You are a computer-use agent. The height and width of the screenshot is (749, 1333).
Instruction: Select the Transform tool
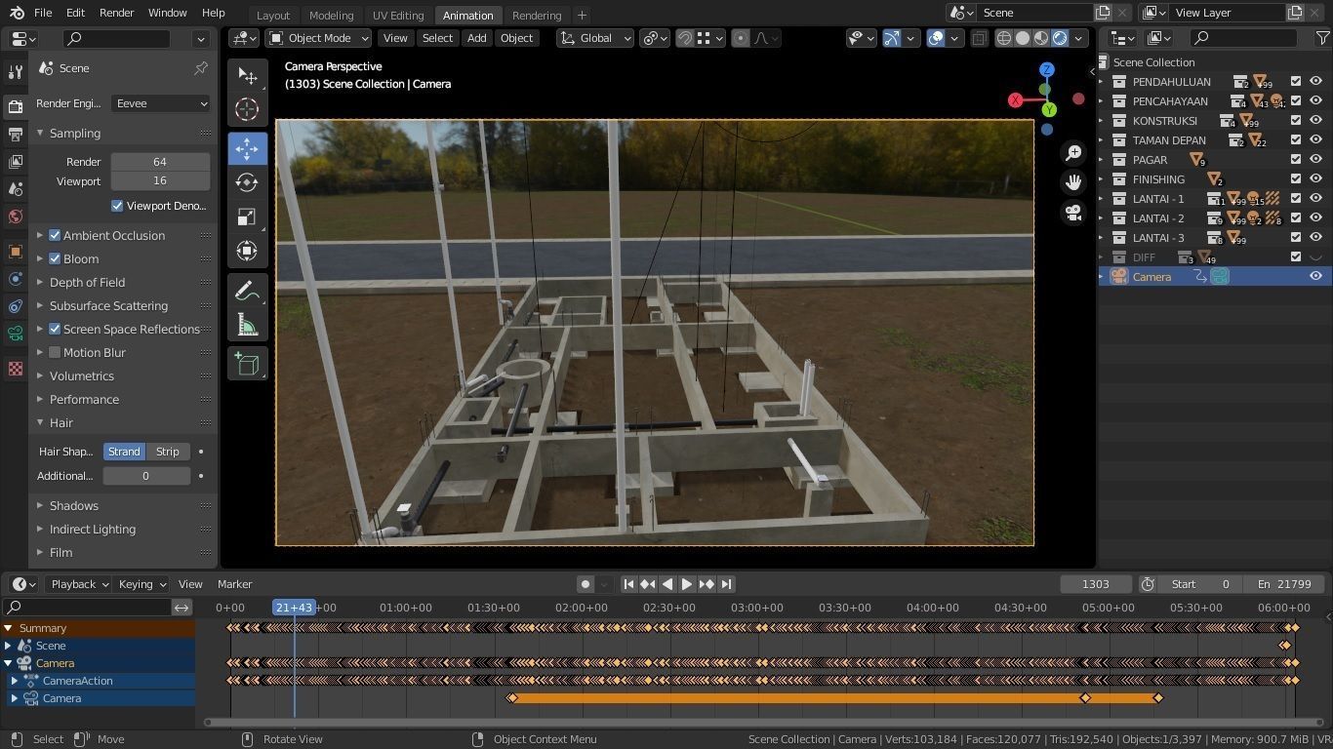point(247,251)
